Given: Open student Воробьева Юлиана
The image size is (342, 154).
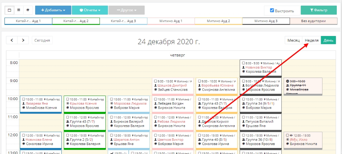Looking at the screenshot, I should [x=217, y=85].
